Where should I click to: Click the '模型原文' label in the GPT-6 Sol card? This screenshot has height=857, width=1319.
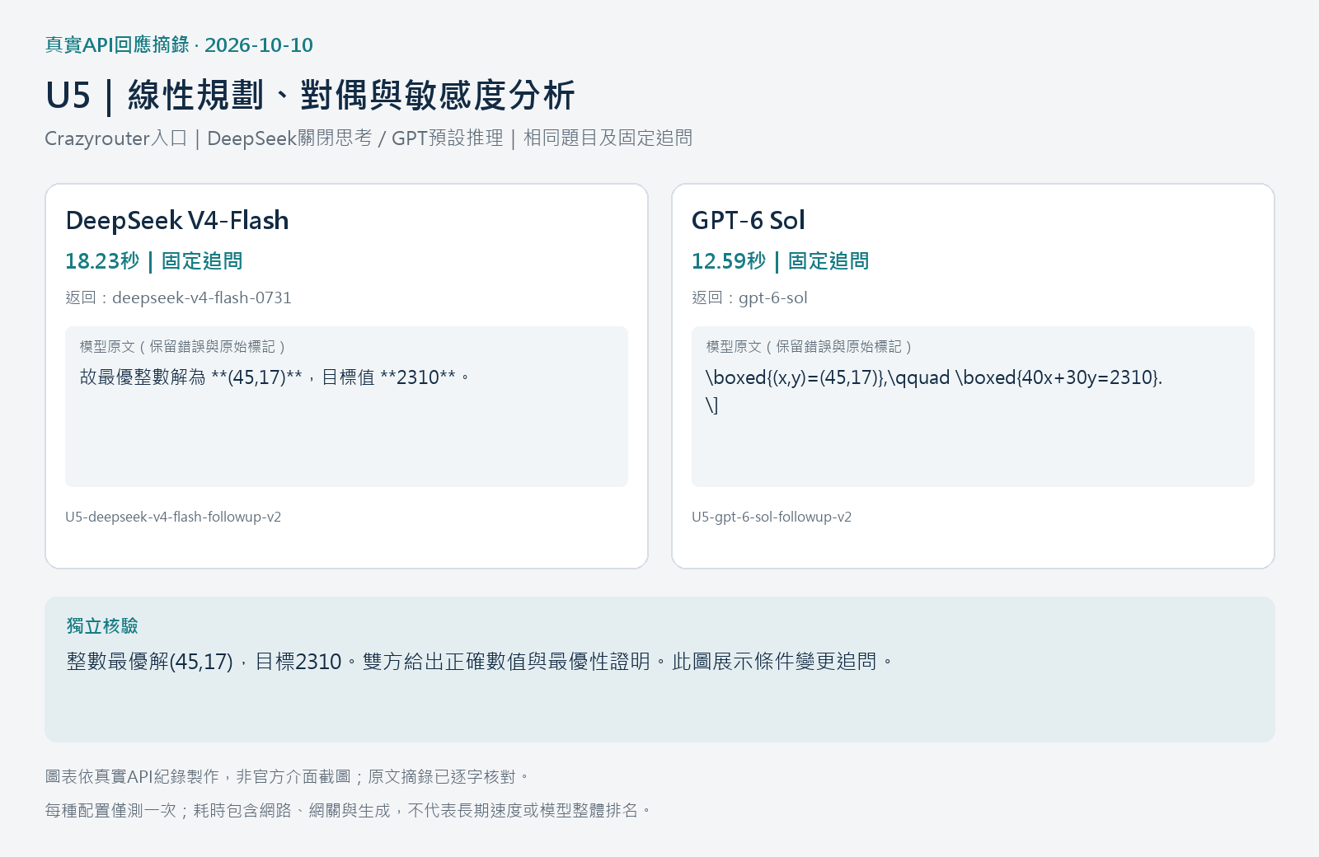[x=810, y=347]
